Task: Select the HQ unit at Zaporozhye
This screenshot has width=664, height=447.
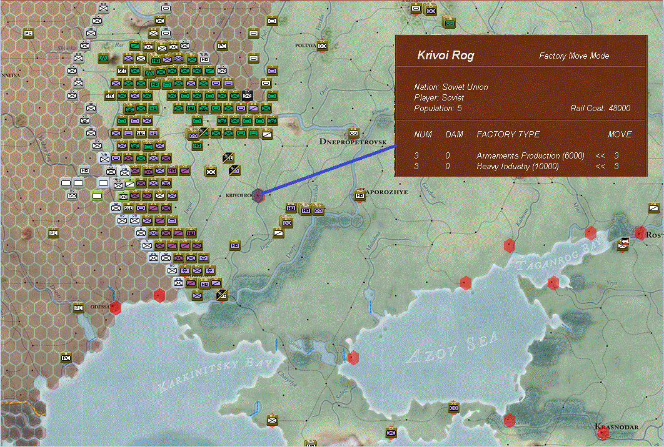Action: (x=360, y=195)
